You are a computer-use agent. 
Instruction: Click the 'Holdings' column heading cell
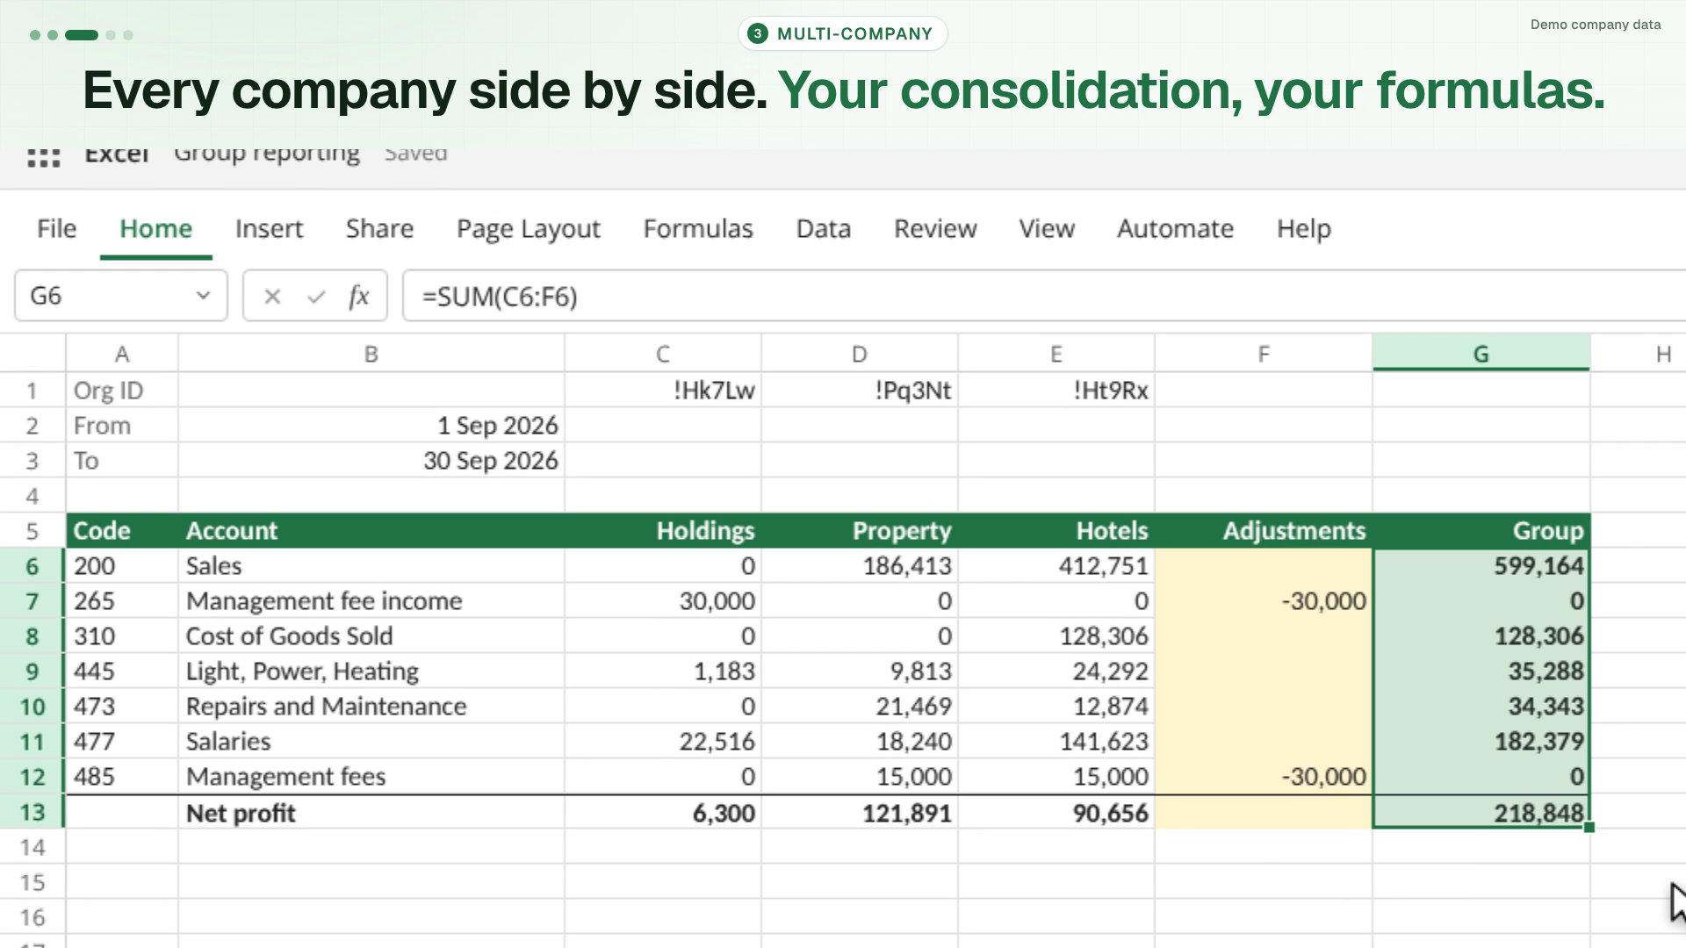point(663,531)
